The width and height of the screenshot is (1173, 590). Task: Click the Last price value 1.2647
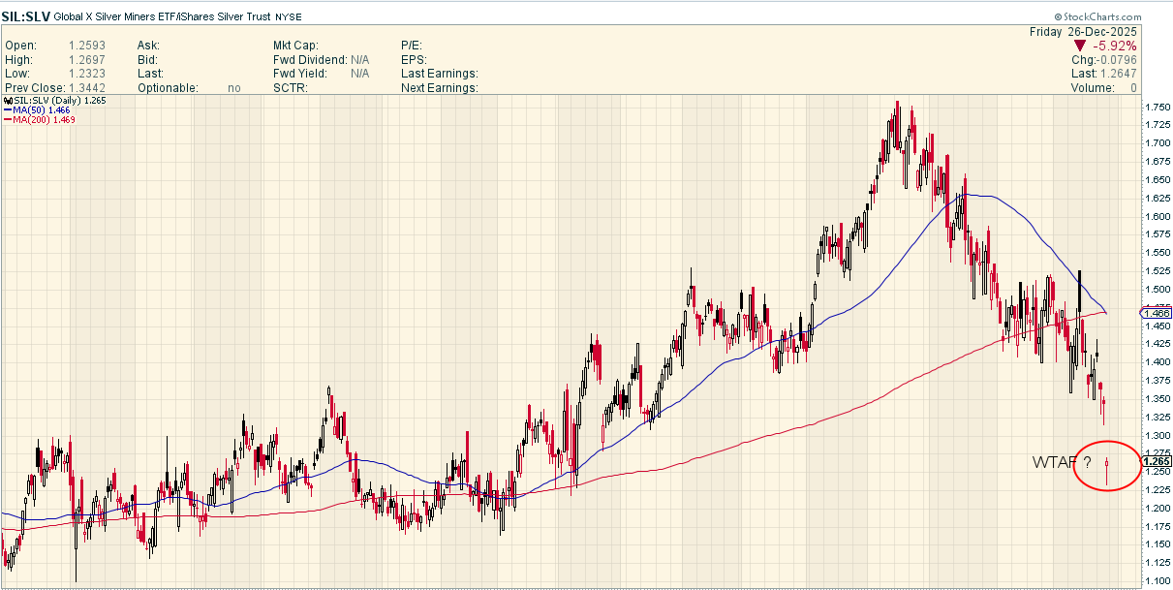coord(1118,74)
